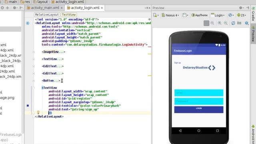Open the screen orientation dropdown in Preview
The width and height of the screenshot is (256, 144).
coord(185,15)
